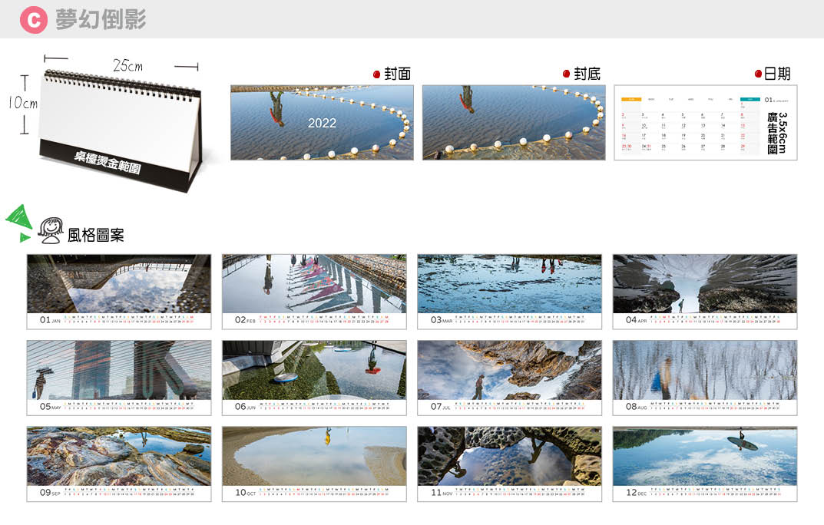The width and height of the screenshot is (824, 525).
Task: Click the red dot beside 封面
Action: pos(376,74)
